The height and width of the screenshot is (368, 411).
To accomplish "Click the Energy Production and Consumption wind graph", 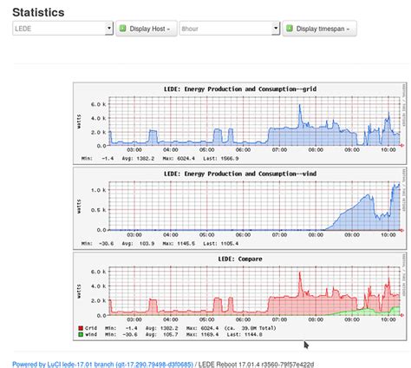I will 240,208.
